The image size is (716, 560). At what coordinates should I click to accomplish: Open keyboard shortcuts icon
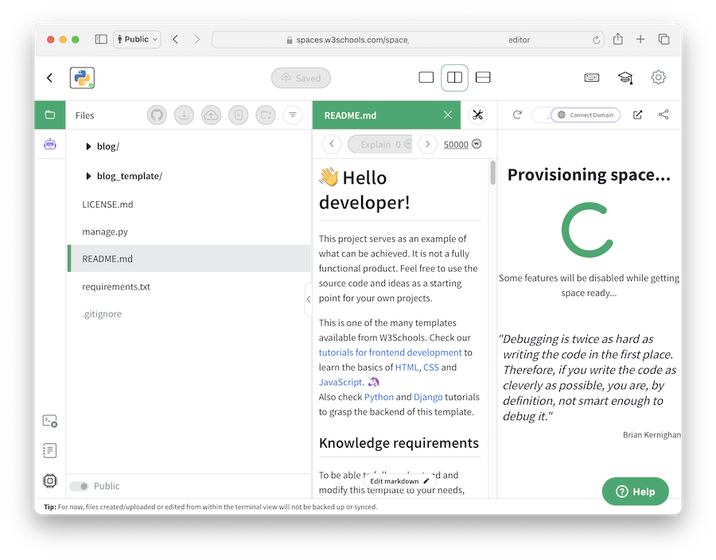tap(592, 78)
